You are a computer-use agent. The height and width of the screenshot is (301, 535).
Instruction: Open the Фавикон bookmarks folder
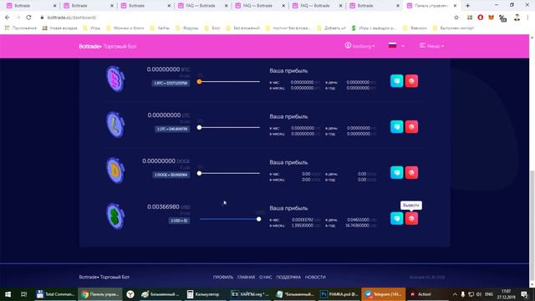[x=415, y=28]
